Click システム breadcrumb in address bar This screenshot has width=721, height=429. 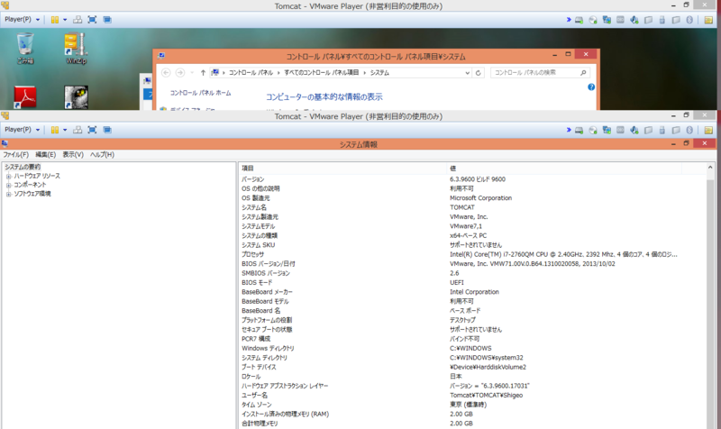[x=379, y=73]
